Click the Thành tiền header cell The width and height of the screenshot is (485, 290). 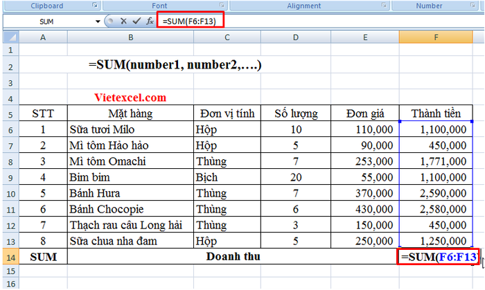click(436, 114)
